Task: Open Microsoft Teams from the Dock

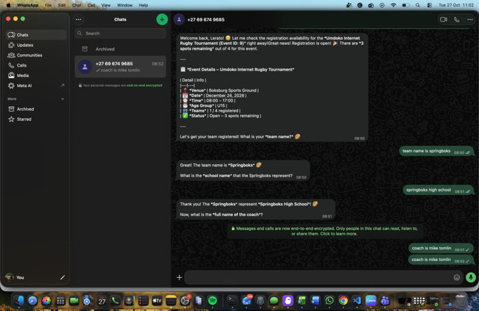Action: (x=385, y=301)
